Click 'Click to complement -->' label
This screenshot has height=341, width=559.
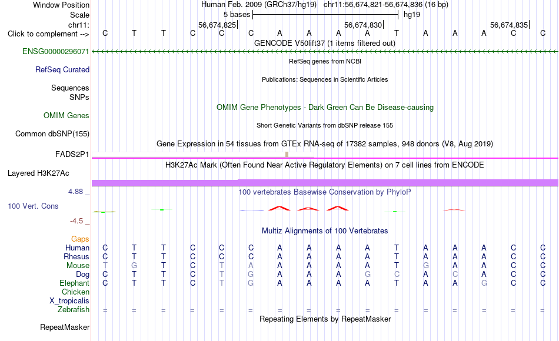pos(48,34)
